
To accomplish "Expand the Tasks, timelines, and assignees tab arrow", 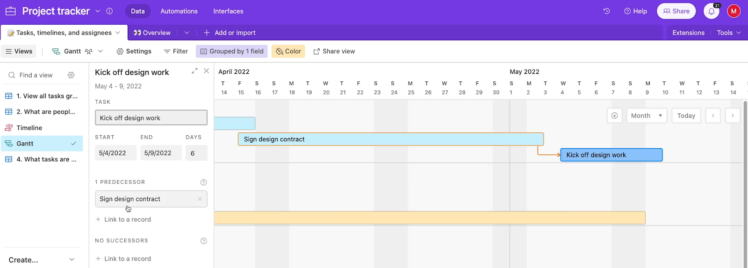I will tap(118, 33).
